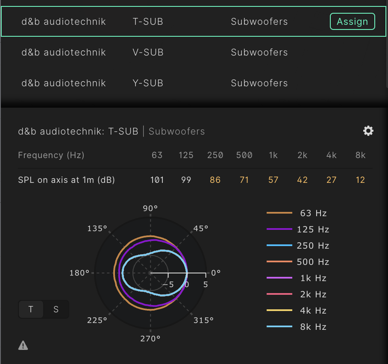Click the 'Subwoofers' category in Y-SUB row
The height and width of the screenshot is (364, 388).
click(x=259, y=83)
